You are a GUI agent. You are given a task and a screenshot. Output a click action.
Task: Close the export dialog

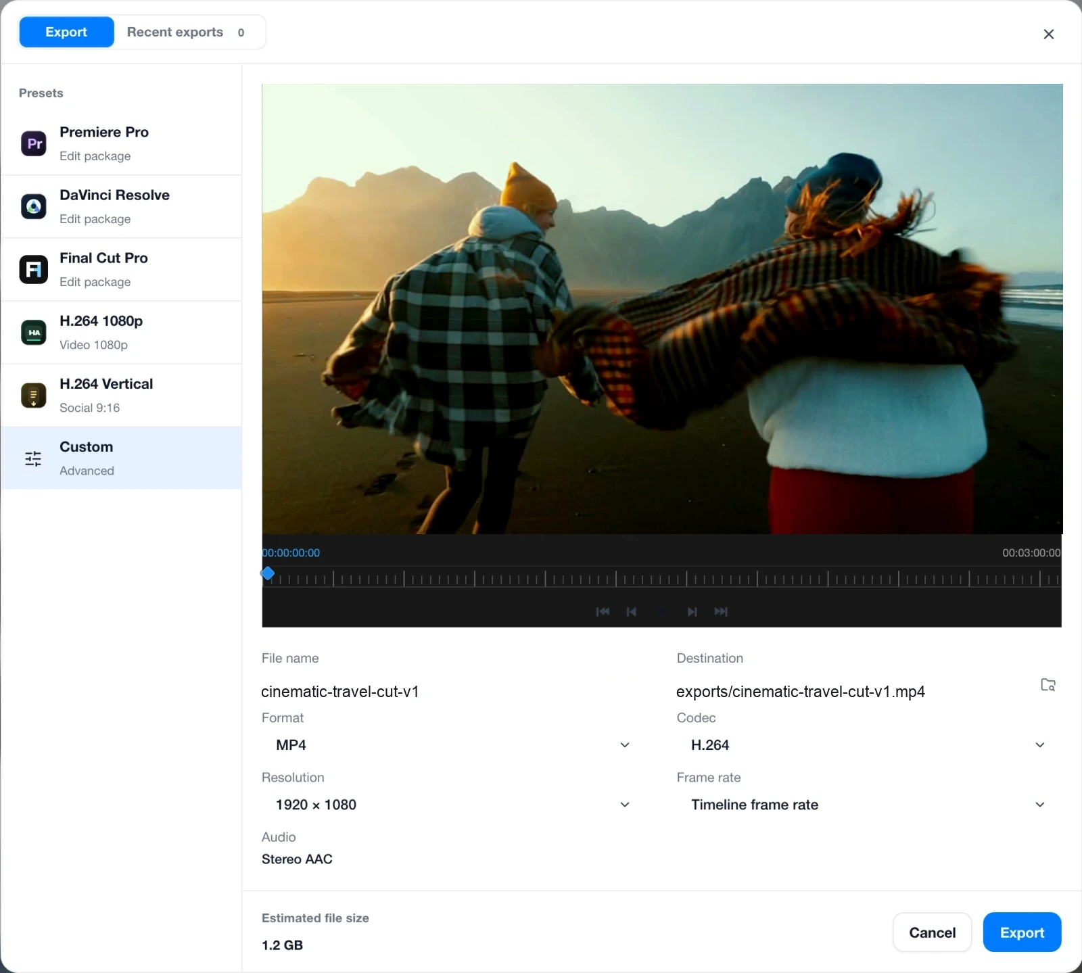(1049, 34)
